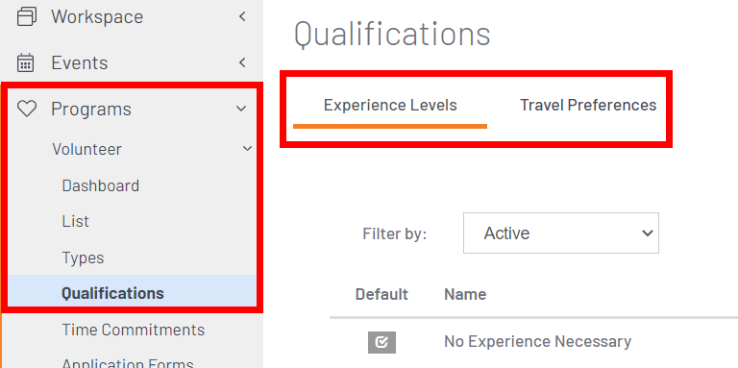Open Time Commitments from sidebar

[x=134, y=330]
